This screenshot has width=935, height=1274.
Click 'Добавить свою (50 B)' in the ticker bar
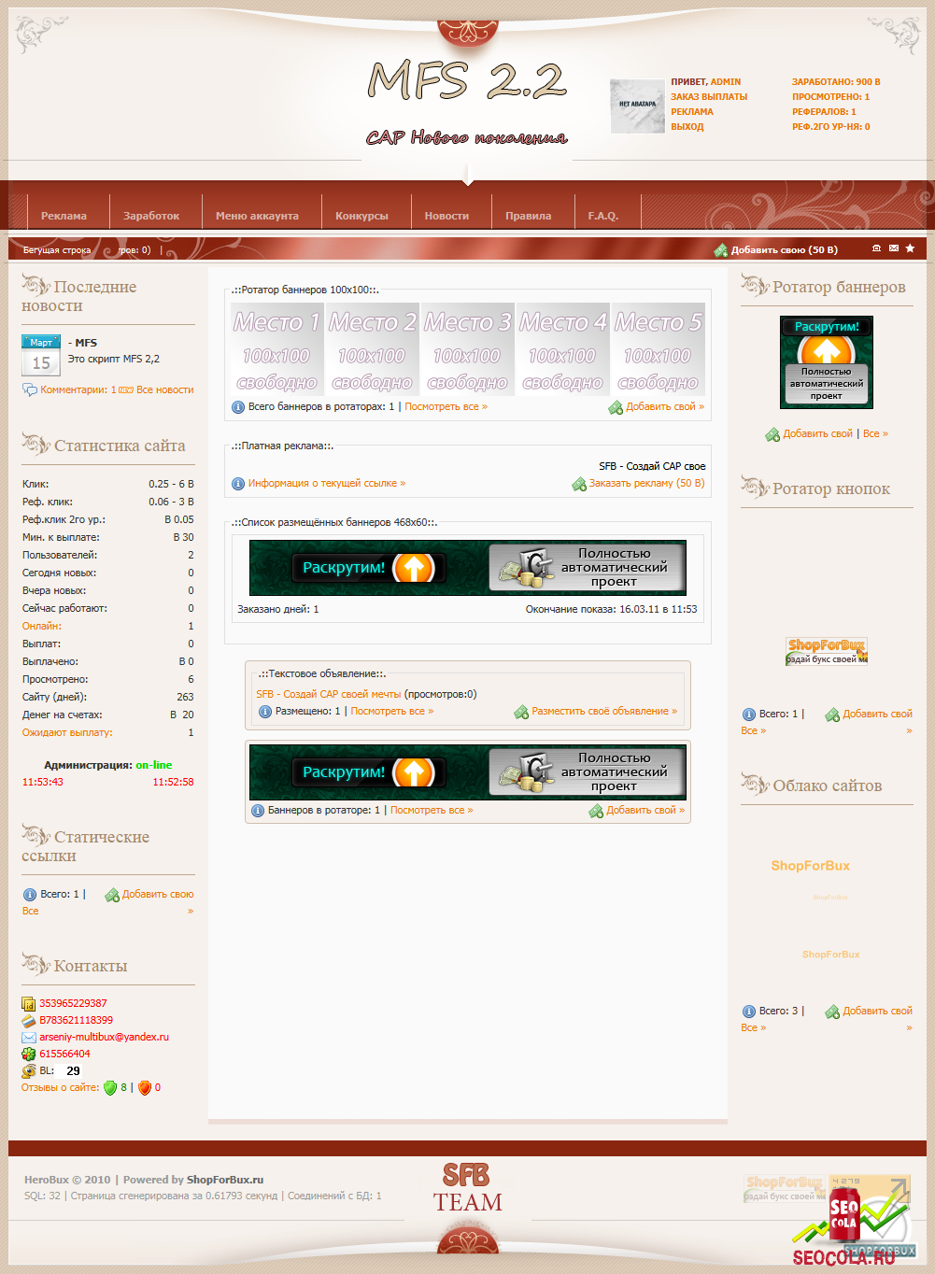[784, 250]
